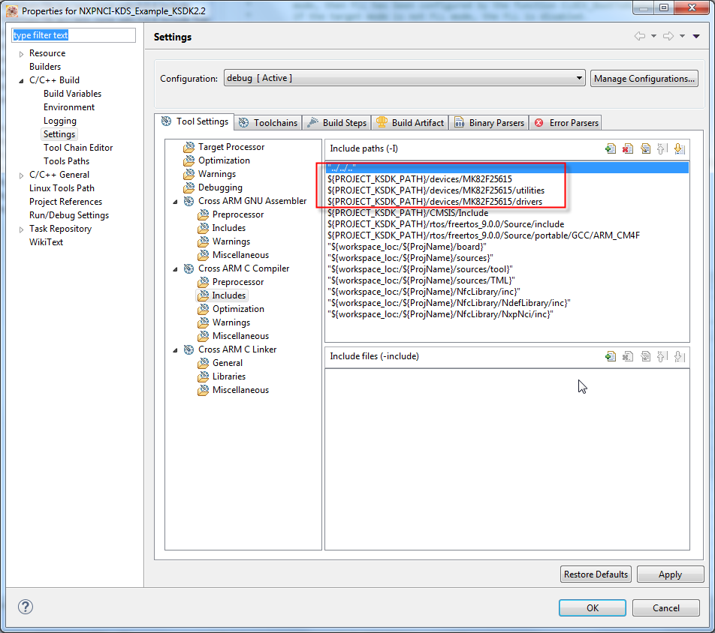Select top-level Warnings settings

217,174
